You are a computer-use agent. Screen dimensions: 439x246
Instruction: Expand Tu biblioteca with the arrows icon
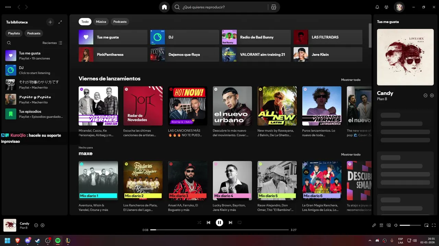60,22
